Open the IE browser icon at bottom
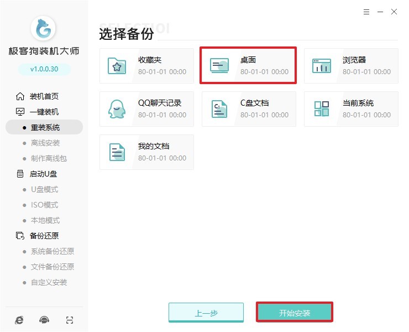 click(19, 320)
